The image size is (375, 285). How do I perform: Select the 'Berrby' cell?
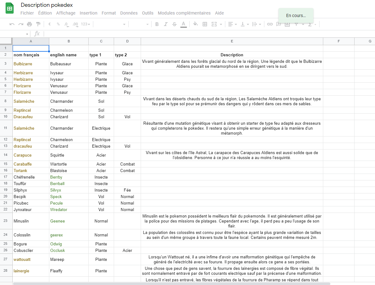[x=69, y=177]
